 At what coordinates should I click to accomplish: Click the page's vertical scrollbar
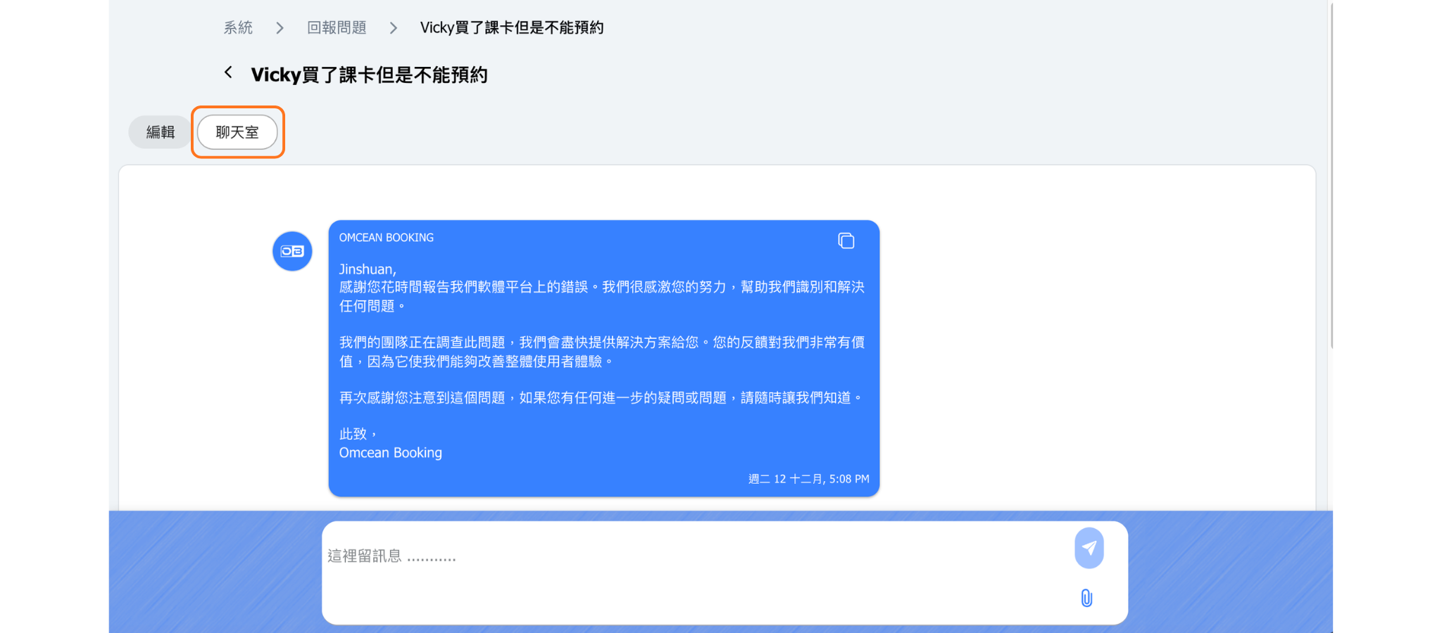click(1331, 176)
